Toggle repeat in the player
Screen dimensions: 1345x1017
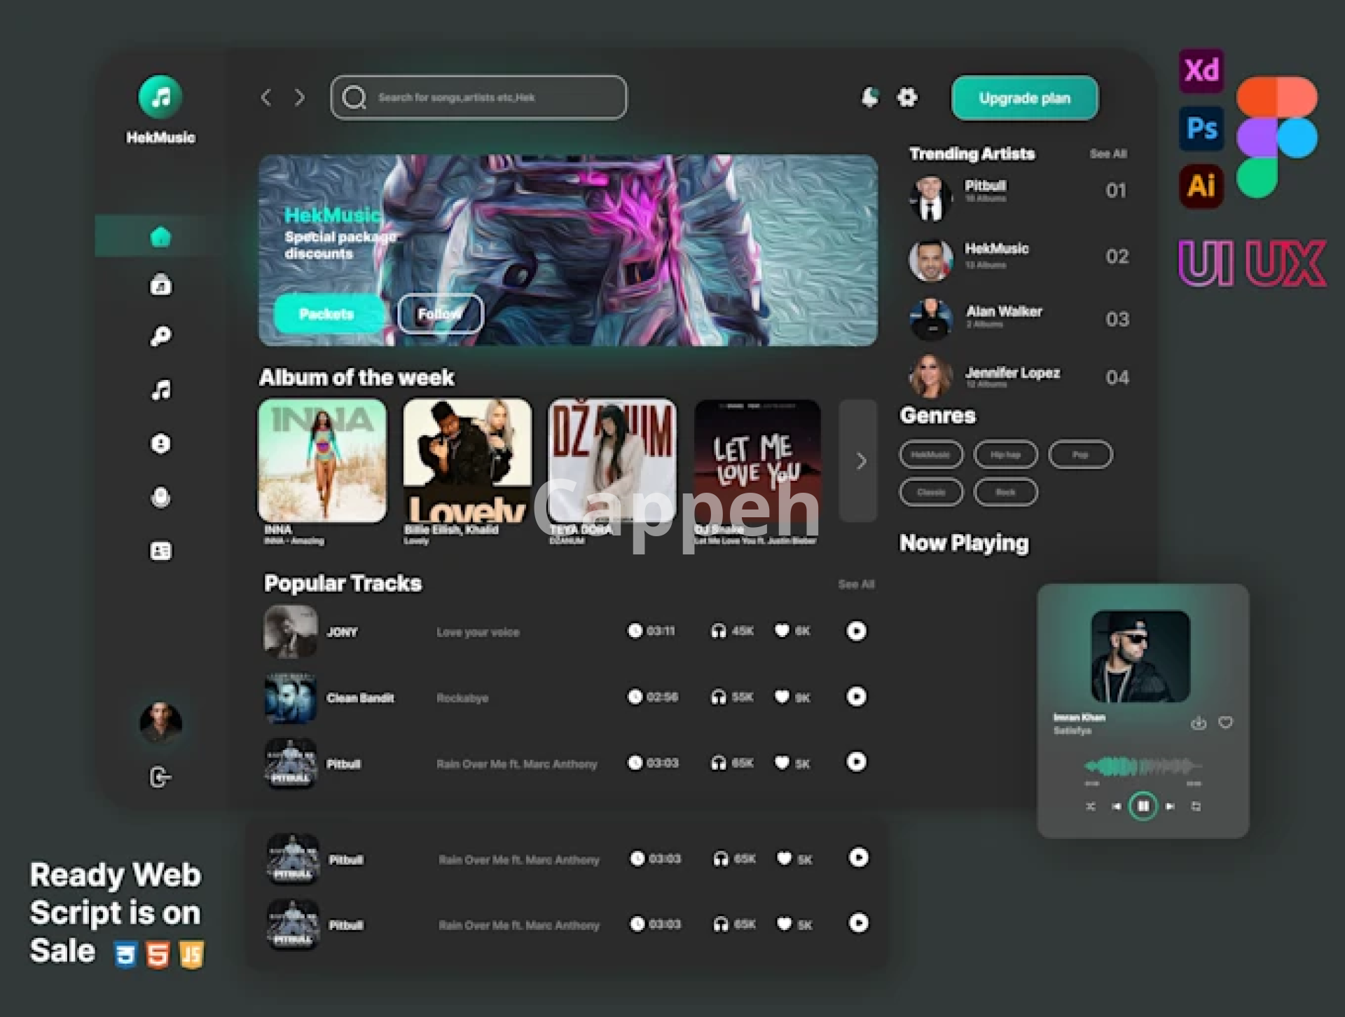(x=1196, y=807)
